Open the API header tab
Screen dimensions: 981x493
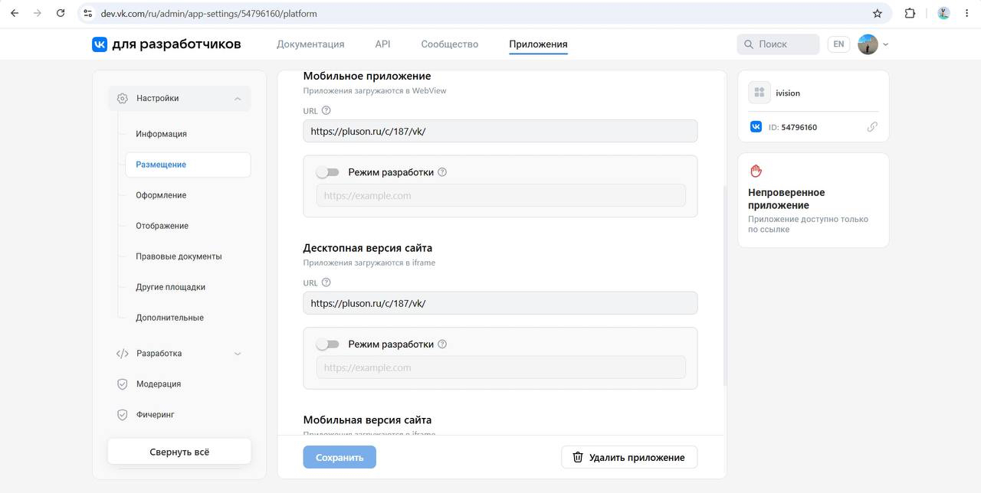(x=382, y=44)
